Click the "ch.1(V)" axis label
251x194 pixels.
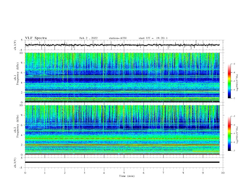(x=15, y=45)
